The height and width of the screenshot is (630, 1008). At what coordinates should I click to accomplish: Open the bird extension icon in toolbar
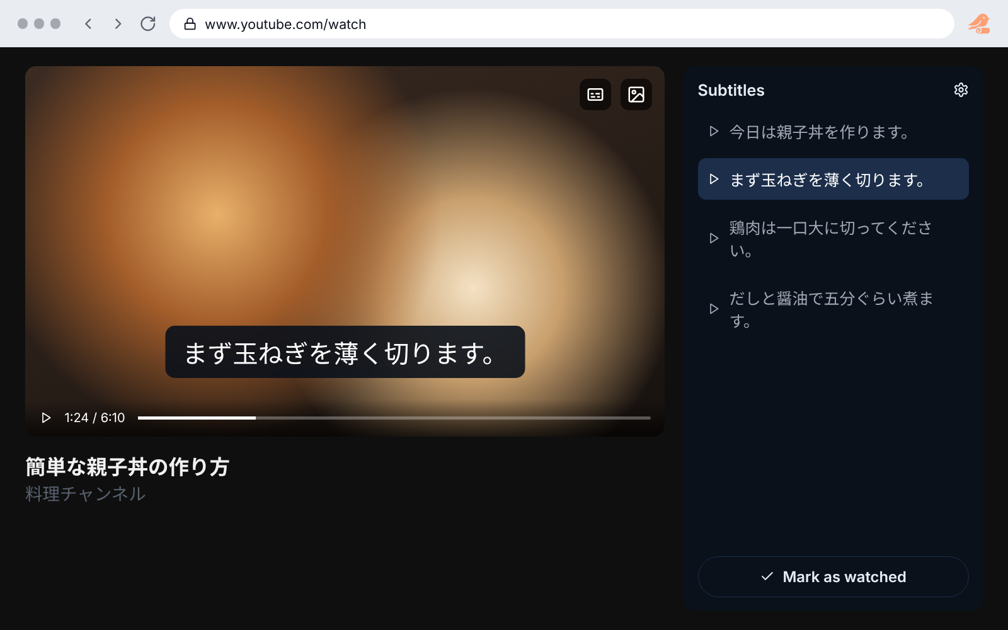click(979, 24)
